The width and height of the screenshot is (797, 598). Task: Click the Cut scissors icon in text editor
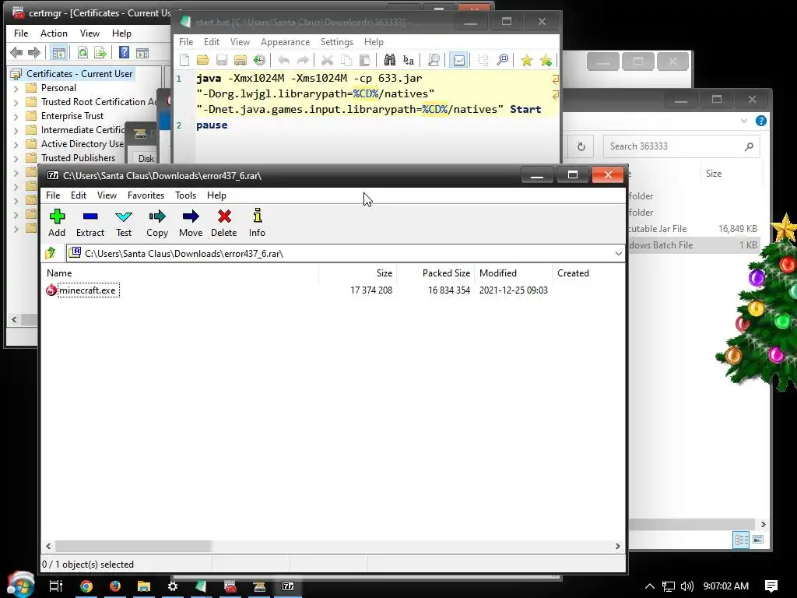327,61
